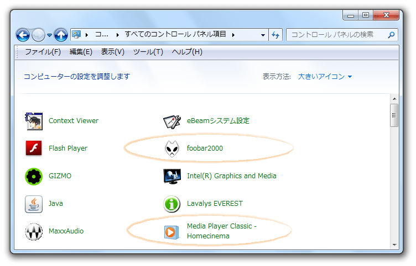
Task: Click the Forward navigation arrow
Action: (39, 35)
